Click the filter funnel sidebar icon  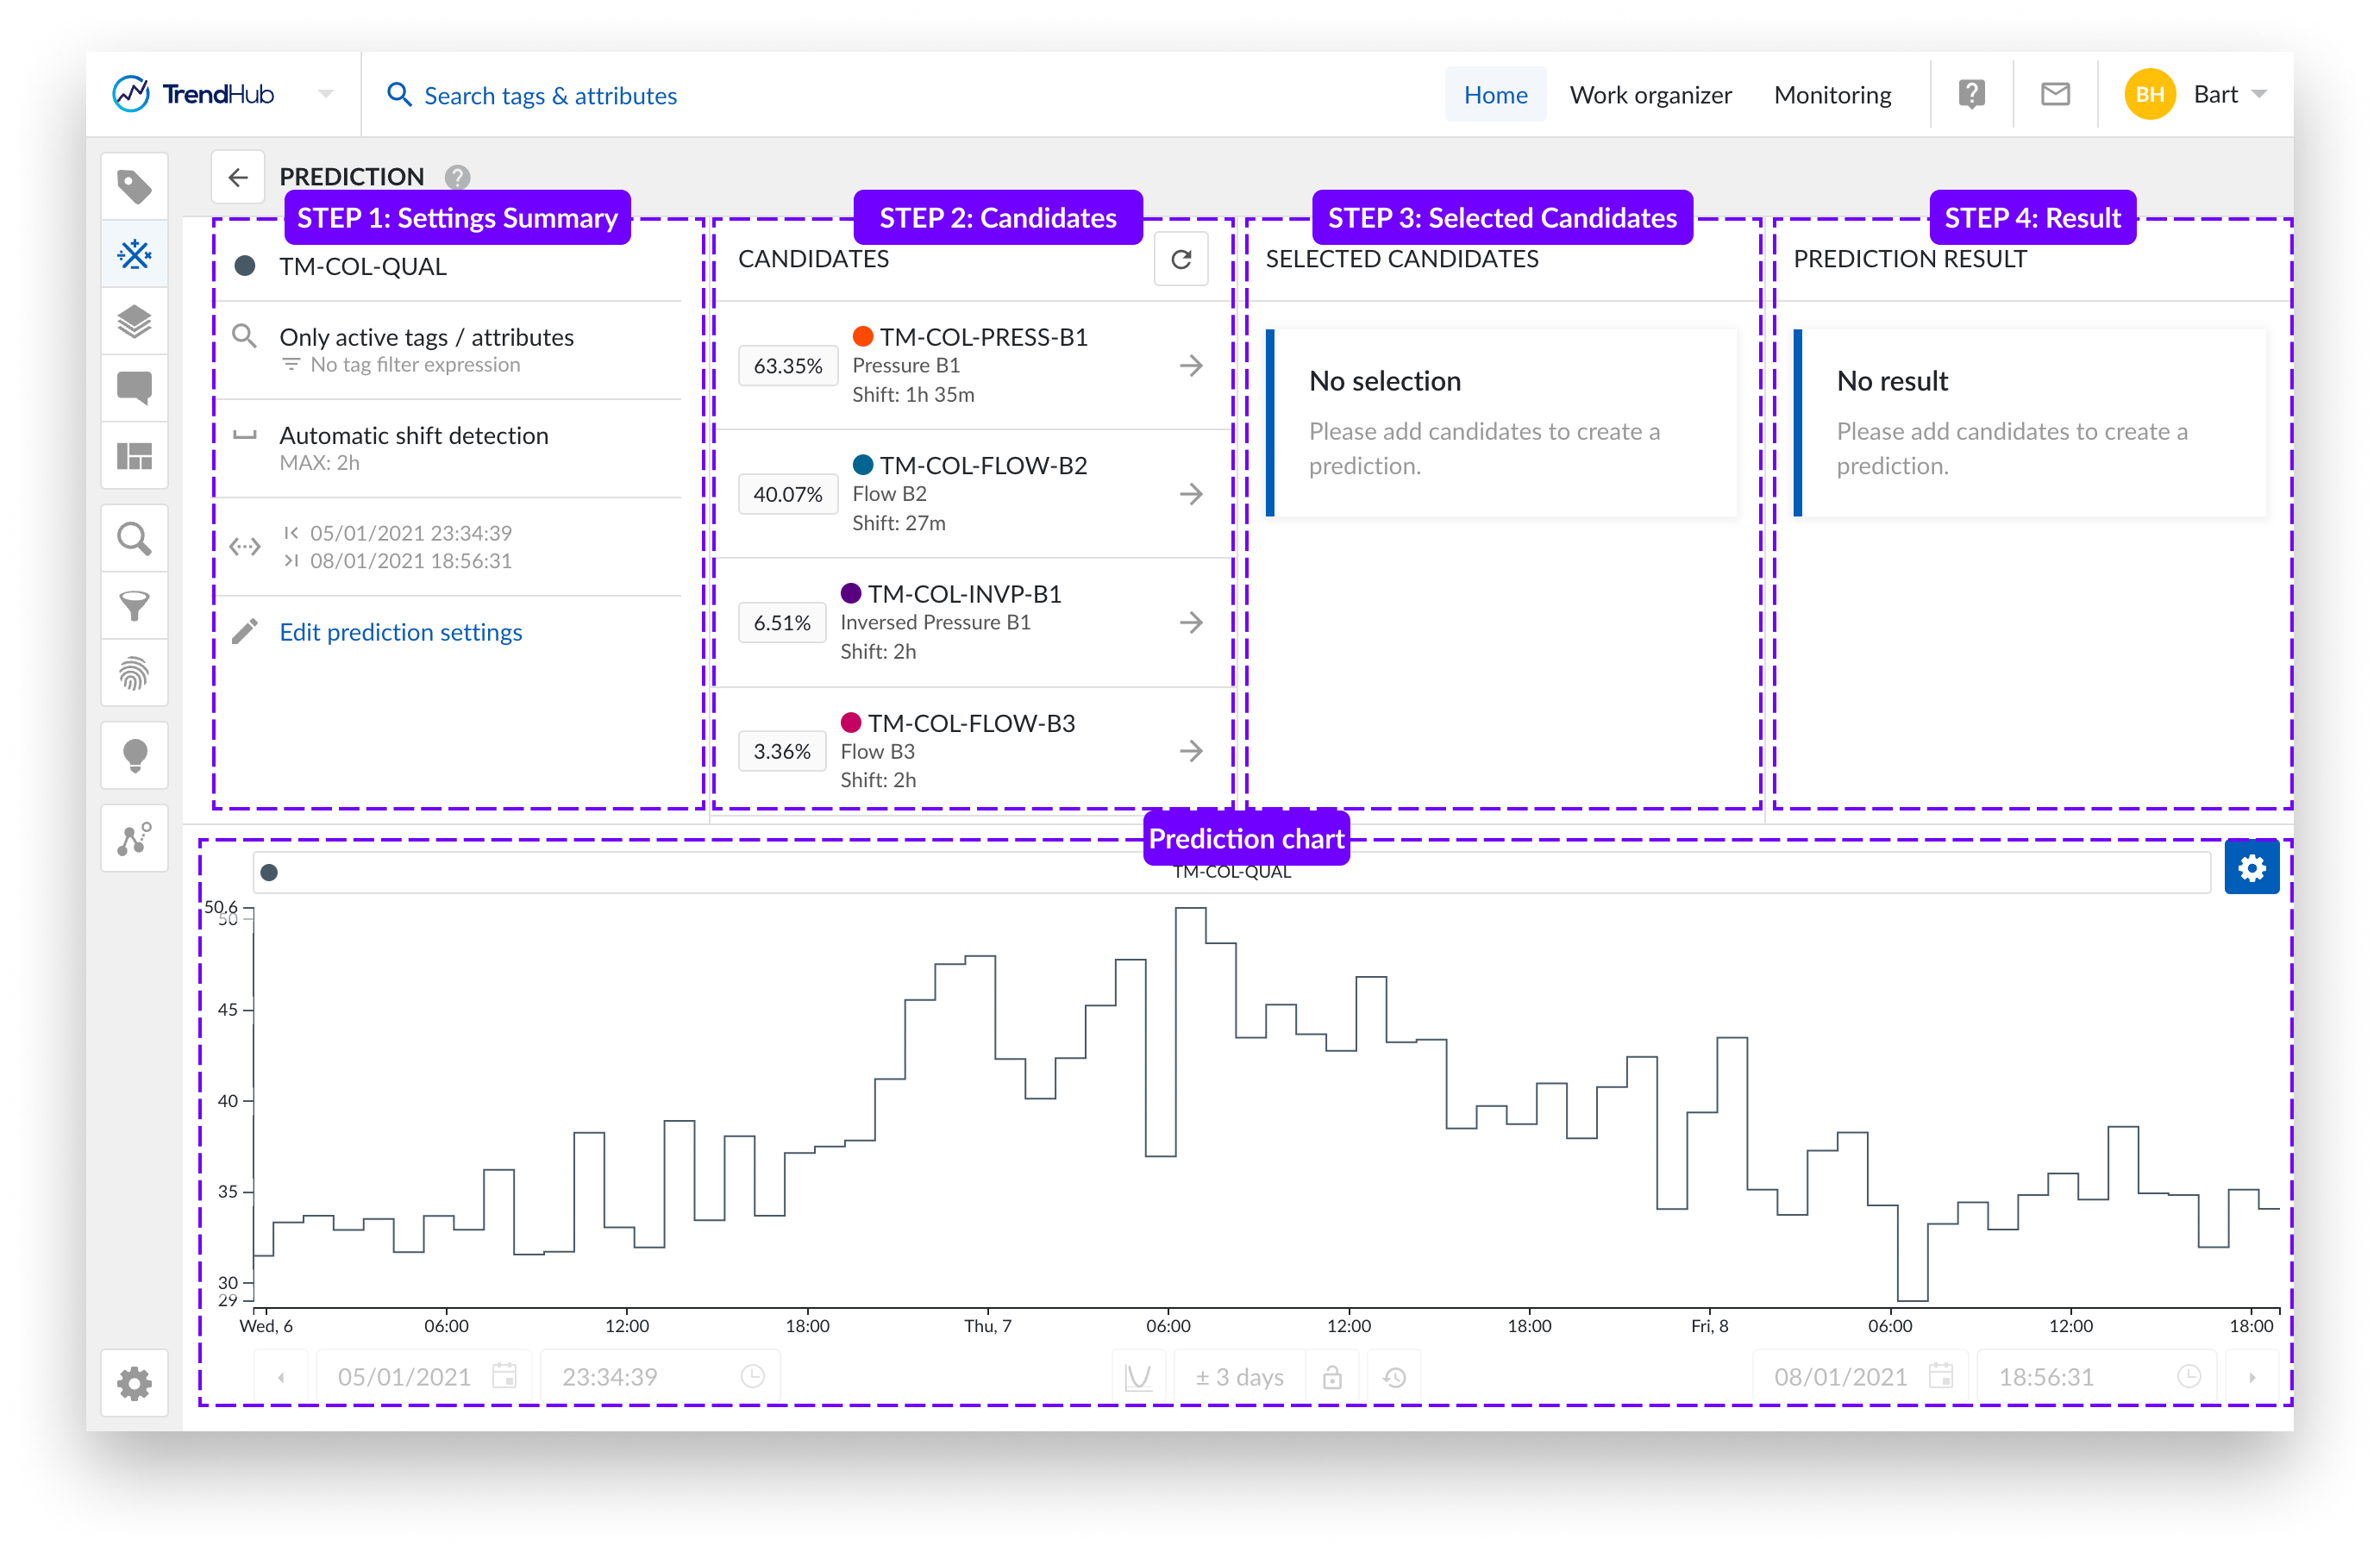click(134, 606)
